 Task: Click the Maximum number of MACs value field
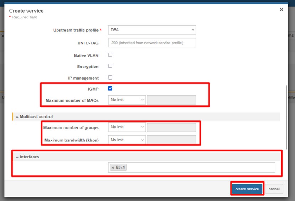click(172, 100)
